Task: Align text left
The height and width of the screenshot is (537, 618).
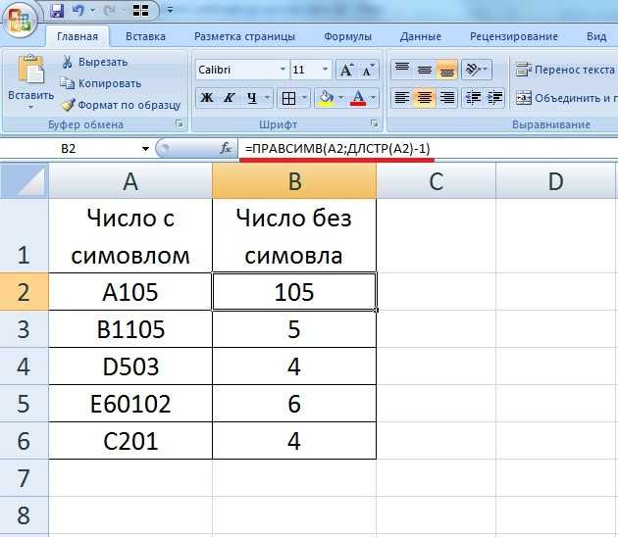Action: [x=402, y=97]
